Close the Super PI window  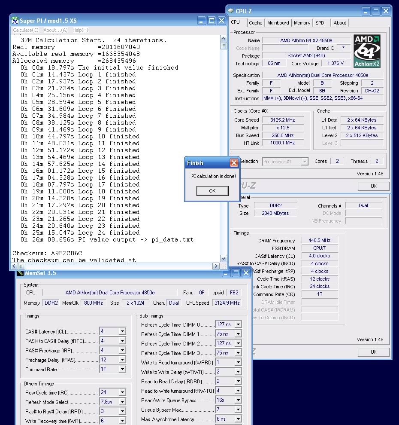point(221,20)
